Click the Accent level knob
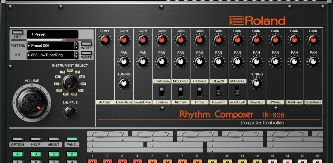The width and height of the screenshot is (333, 163). pyautogui.click(x=105, y=40)
